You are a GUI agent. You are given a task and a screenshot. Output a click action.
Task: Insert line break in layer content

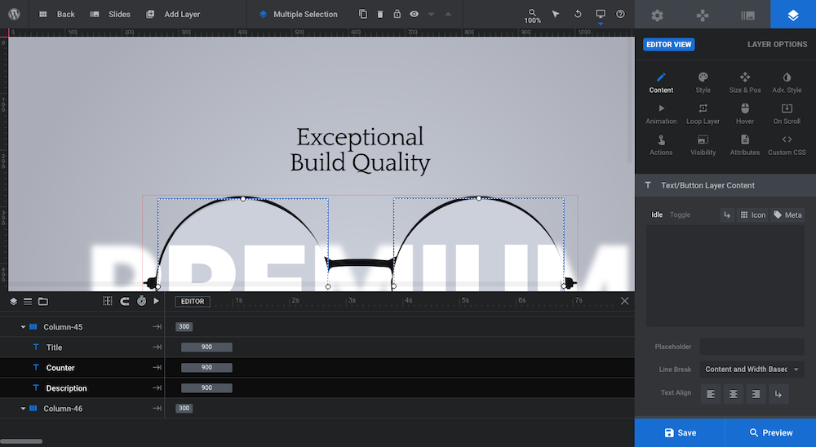727,215
